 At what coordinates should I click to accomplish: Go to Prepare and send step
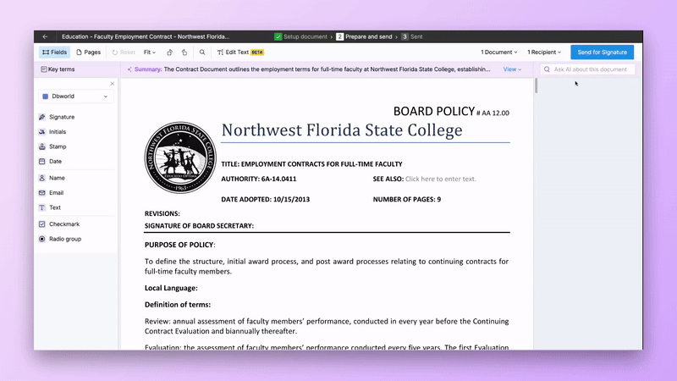coord(364,36)
